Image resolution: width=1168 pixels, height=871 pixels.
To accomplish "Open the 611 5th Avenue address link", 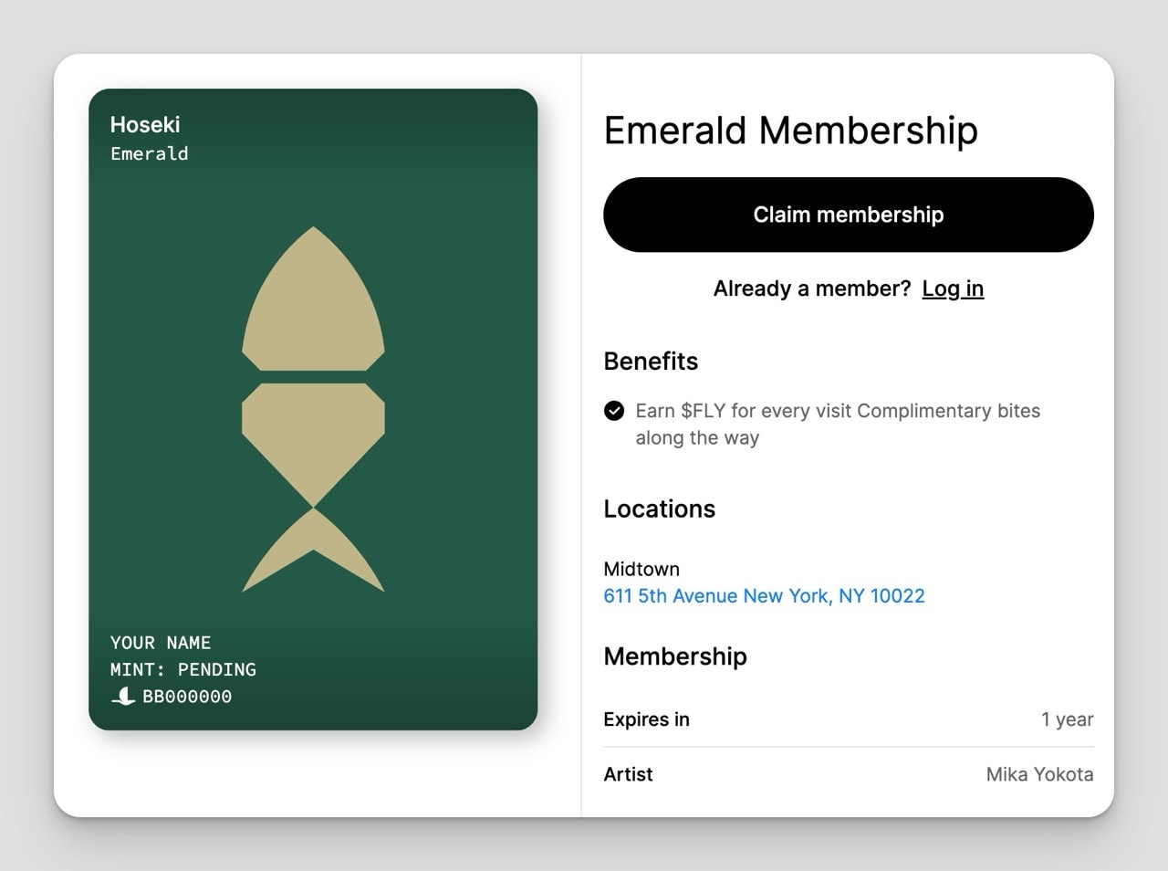I will coord(764,595).
